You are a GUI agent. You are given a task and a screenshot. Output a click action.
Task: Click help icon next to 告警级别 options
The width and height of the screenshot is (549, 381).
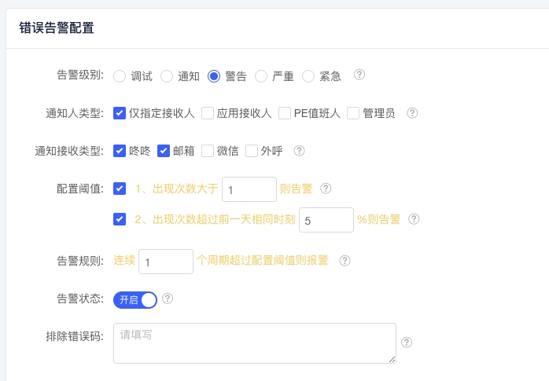(x=359, y=75)
